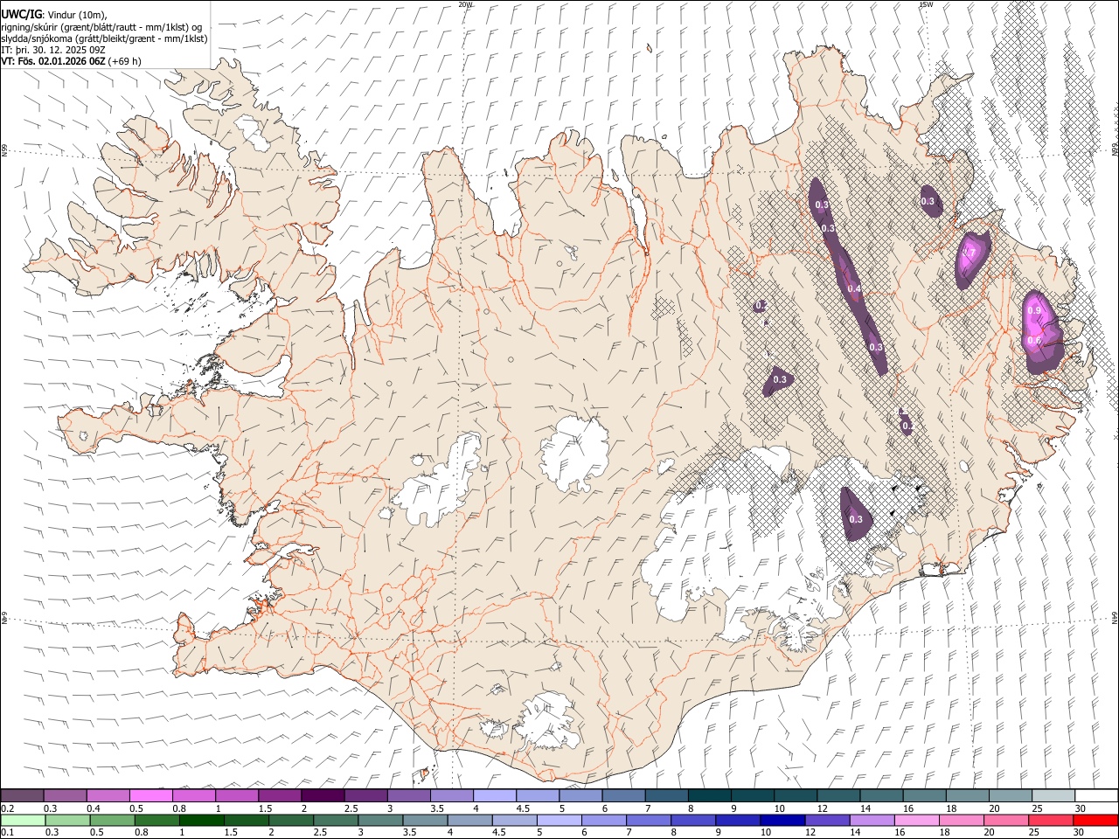Viewport: 1119px width, 839px height.
Task: Click the 0.1 label in lower legend
Action: pyautogui.click(x=8, y=832)
